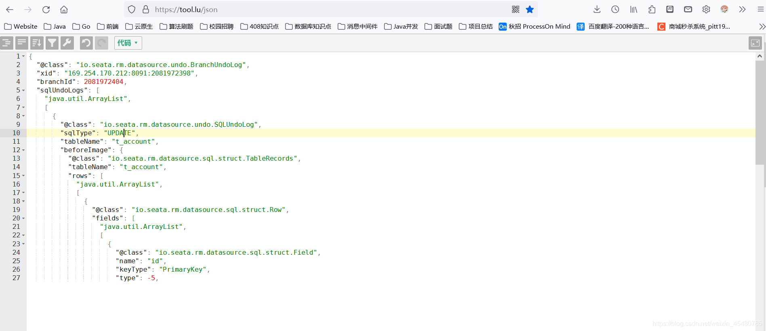Collapse the array fold at line 7
The image size is (766, 331).
pos(23,107)
